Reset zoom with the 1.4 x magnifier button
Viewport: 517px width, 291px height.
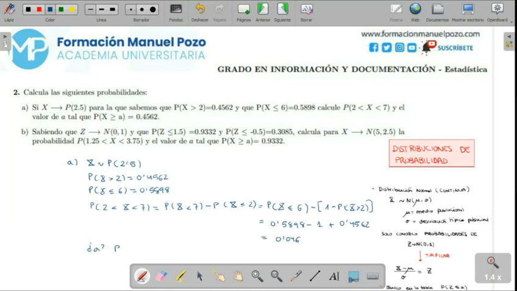[x=493, y=268]
